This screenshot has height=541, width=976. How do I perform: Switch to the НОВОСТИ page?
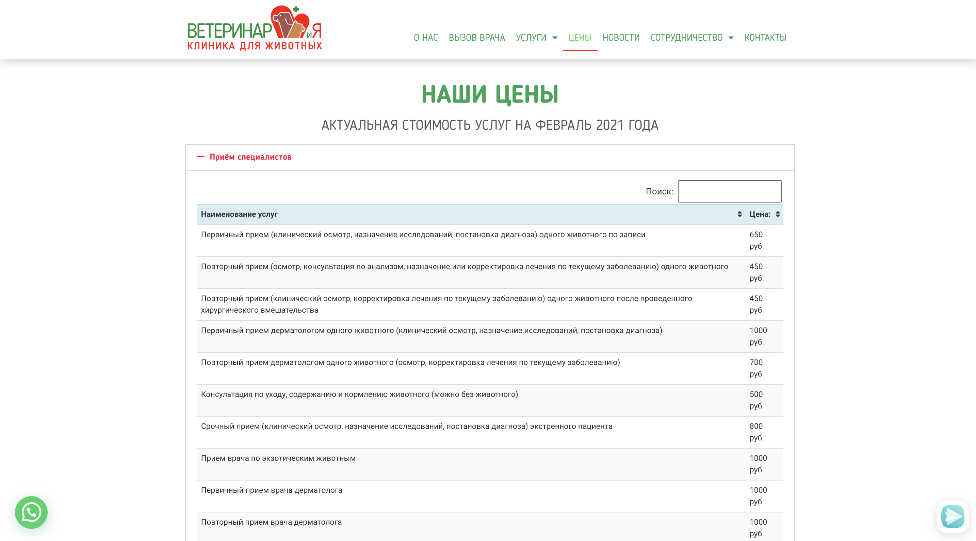(621, 37)
